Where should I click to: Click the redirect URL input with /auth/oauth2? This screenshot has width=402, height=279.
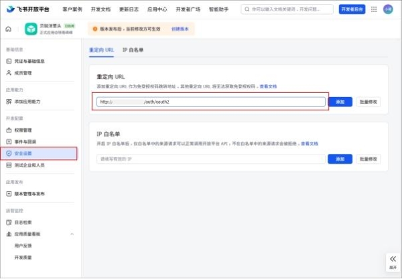211,102
